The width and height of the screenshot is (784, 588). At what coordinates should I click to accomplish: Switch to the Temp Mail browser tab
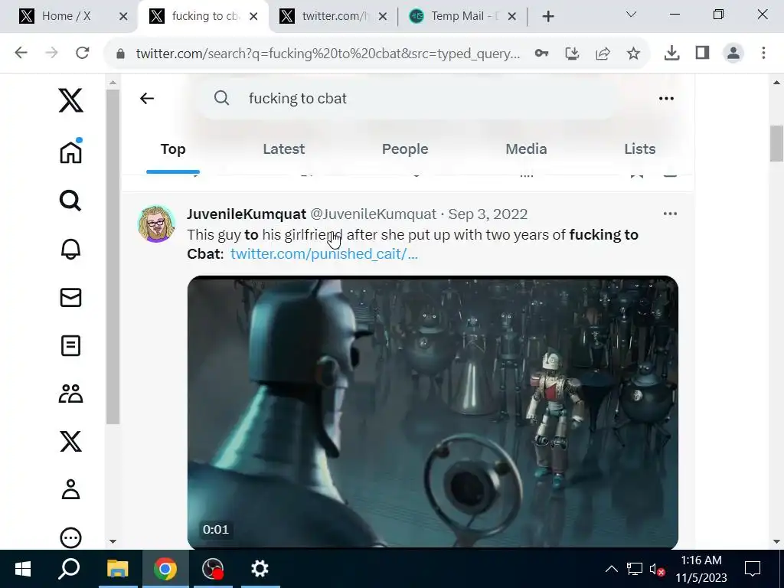pos(464,16)
